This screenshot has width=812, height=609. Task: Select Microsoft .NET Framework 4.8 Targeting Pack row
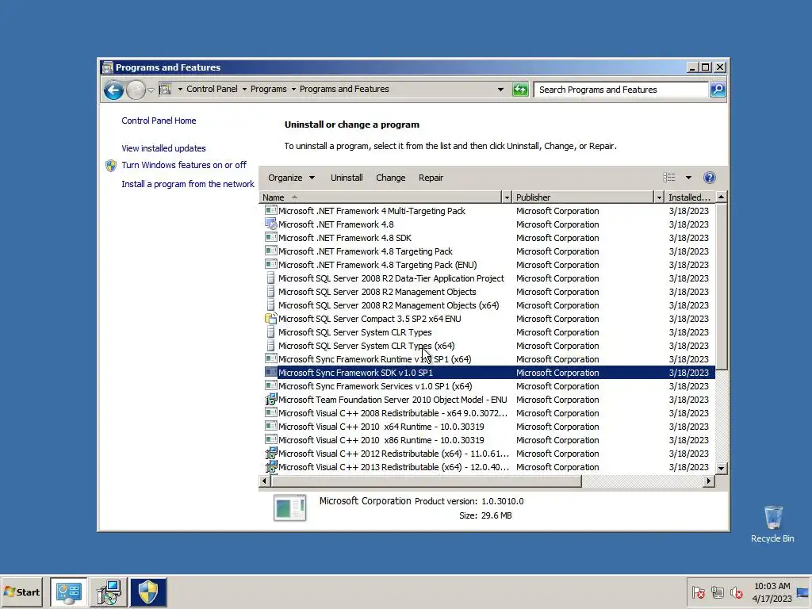tap(487, 251)
